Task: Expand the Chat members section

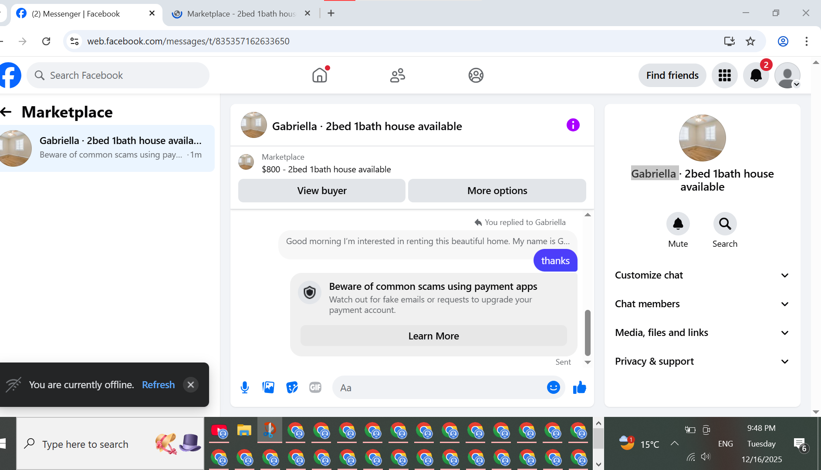Action: pyautogui.click(x=702, y=304)
